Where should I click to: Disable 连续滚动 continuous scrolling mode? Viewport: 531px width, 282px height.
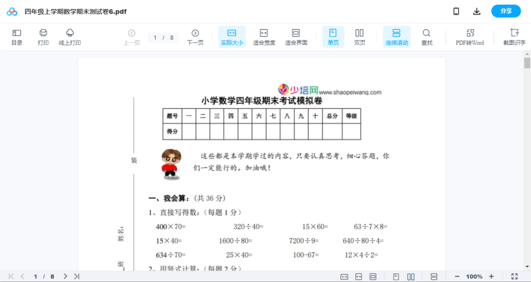point(397,37)
